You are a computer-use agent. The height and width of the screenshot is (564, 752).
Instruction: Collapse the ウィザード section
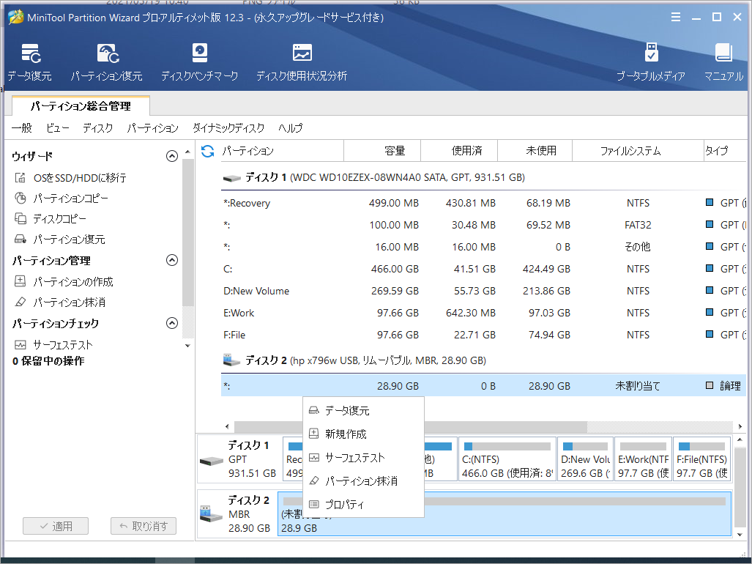[x=172, y=155]
